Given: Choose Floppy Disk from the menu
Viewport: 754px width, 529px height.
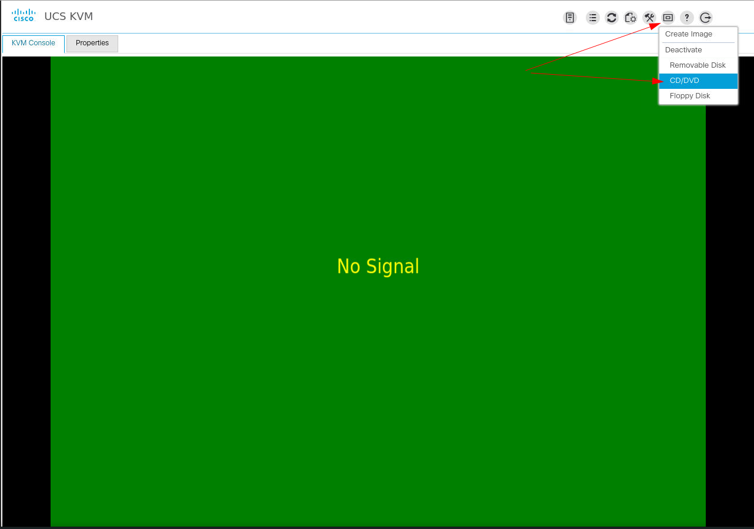Looking at the screenshot, I should [x=689, y=95].
